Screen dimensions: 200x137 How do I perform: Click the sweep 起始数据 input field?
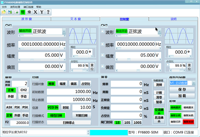69,92
